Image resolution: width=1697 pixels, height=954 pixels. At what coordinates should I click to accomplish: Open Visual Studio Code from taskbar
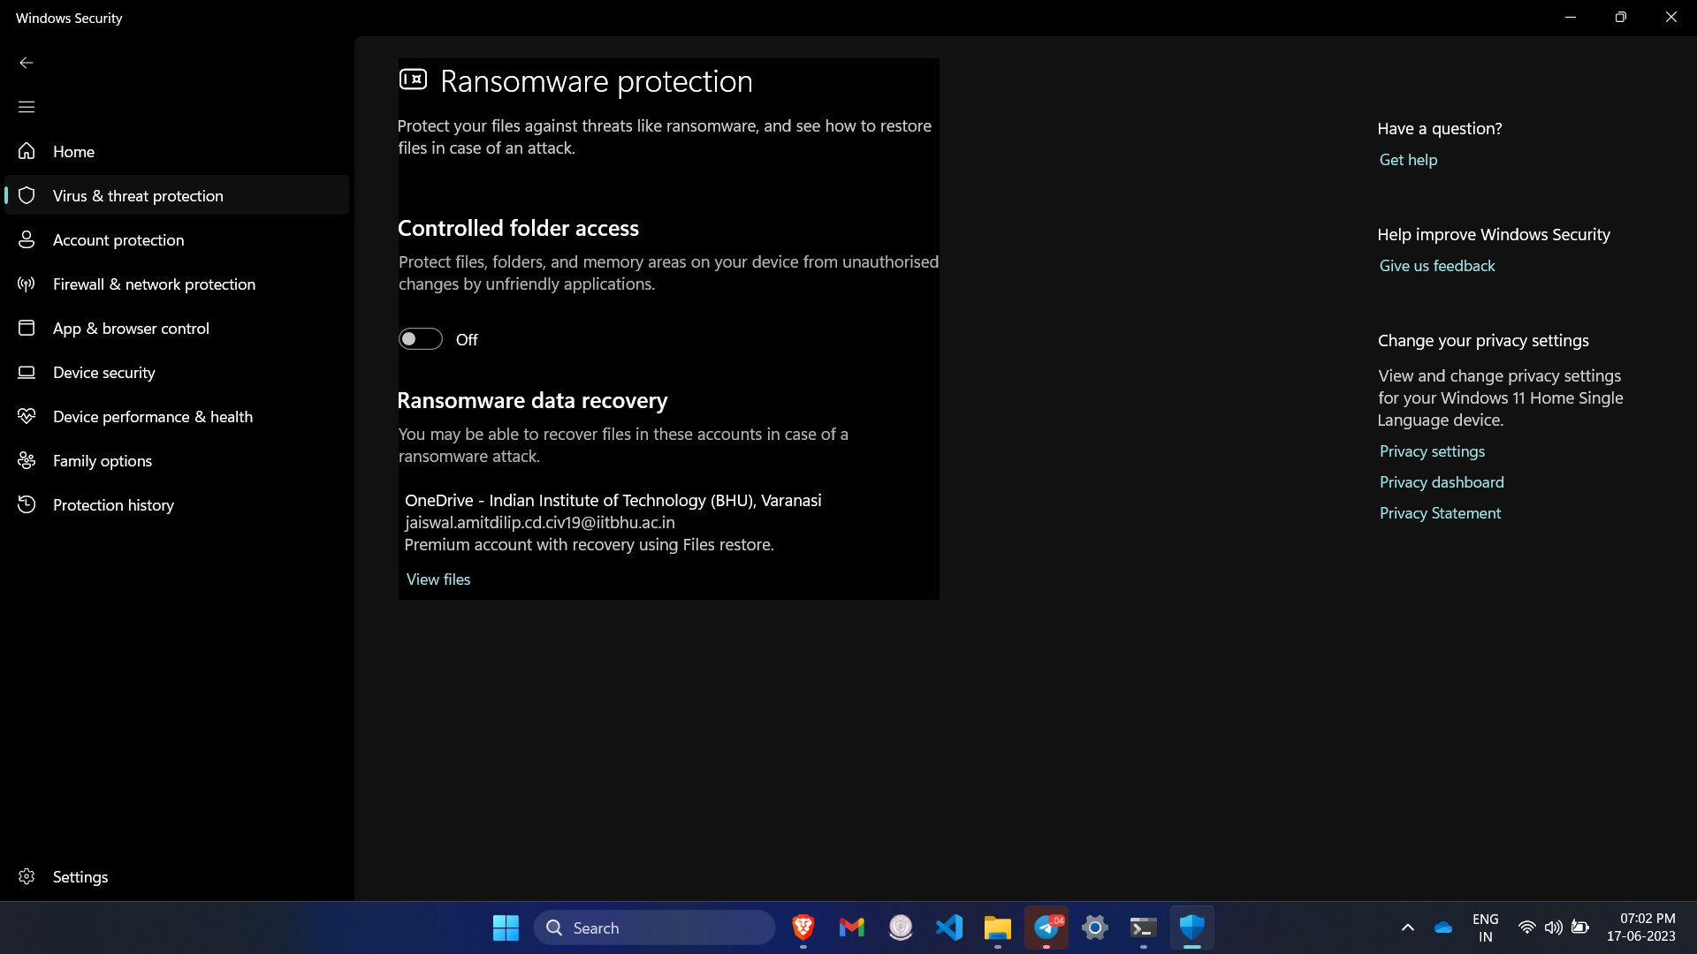pyautogui.click(x=949, y=927)
